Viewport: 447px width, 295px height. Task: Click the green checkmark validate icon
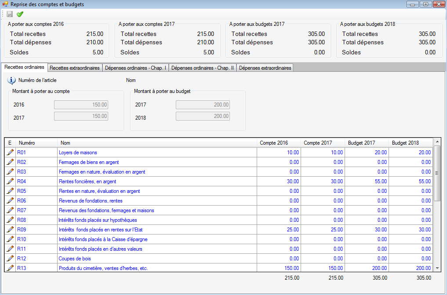[20, 14]
